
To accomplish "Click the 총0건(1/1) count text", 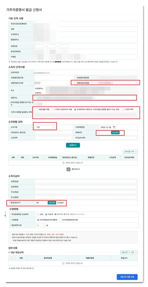I will 76,169.
